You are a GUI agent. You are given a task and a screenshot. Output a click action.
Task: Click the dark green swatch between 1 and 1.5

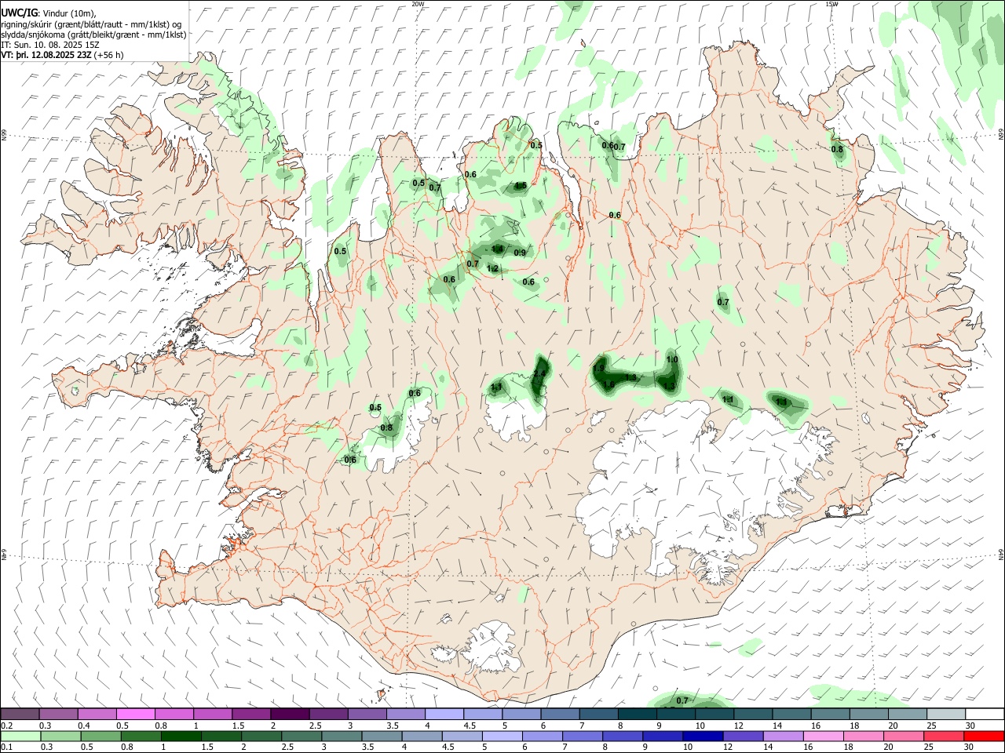click(181, 737)
